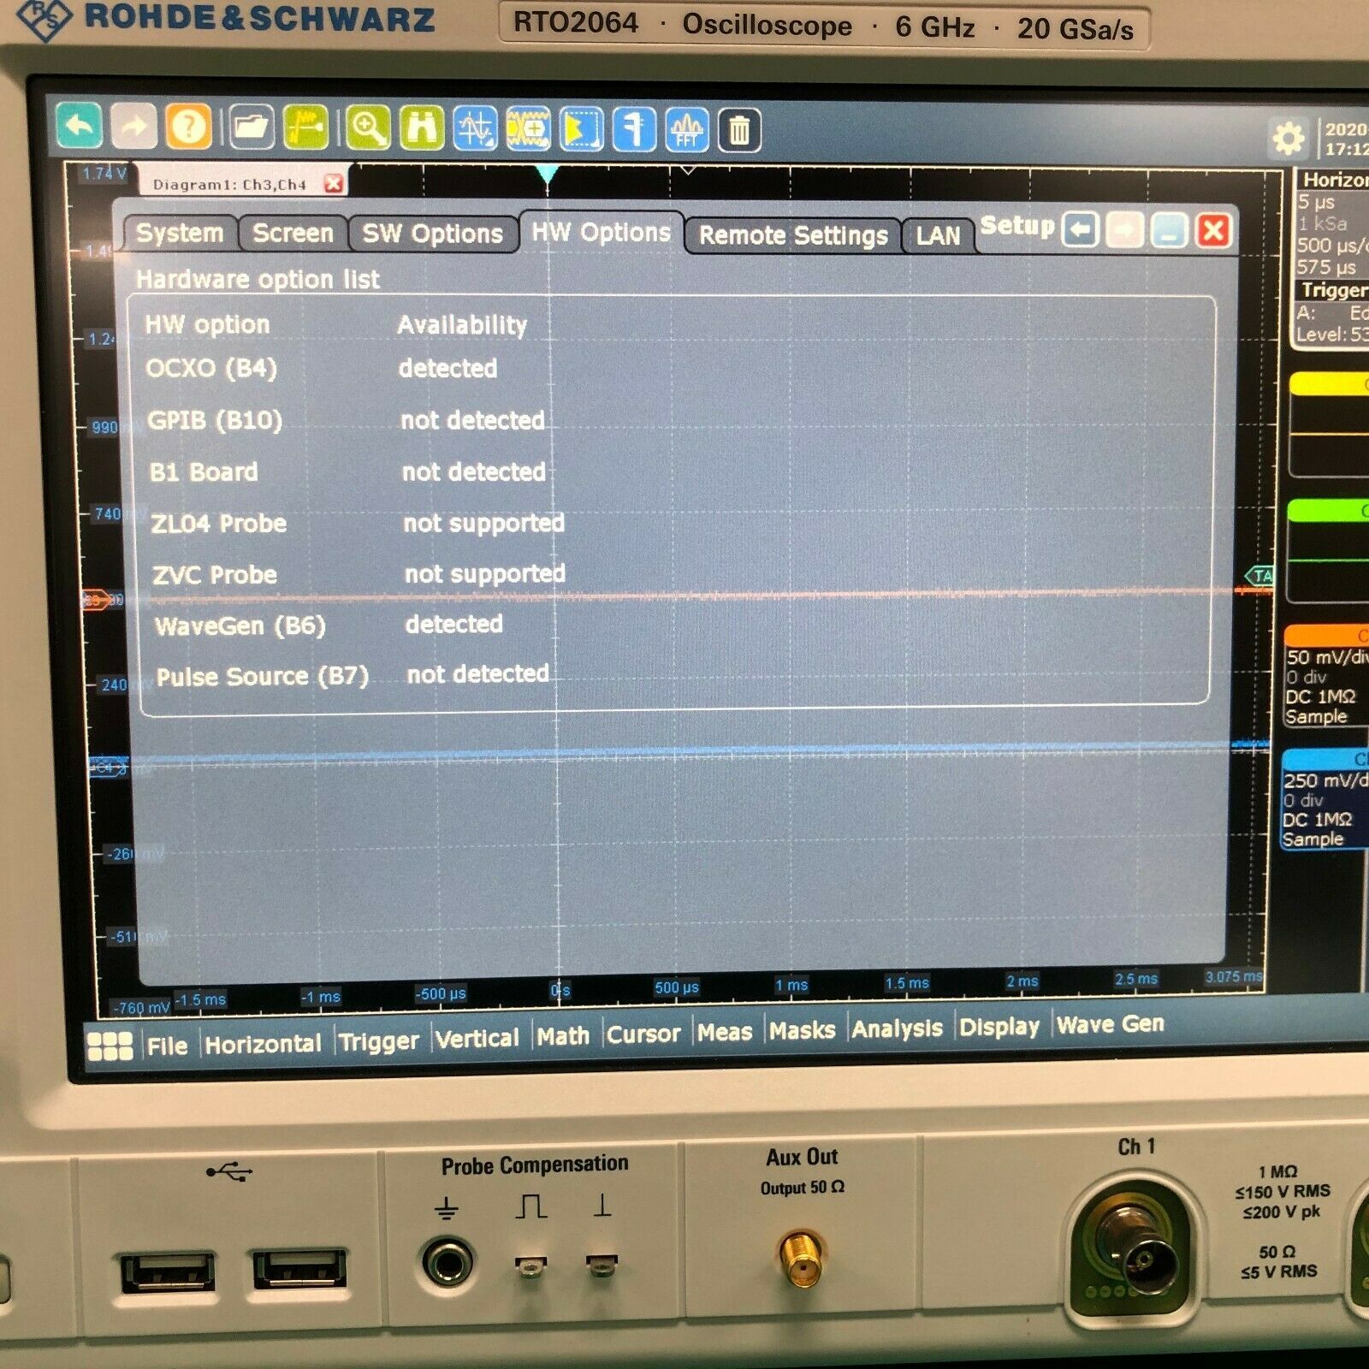The height and width of the screenshot is (1369, 1369).
Task: Open the Meas menu
Action: [725, 1032]
